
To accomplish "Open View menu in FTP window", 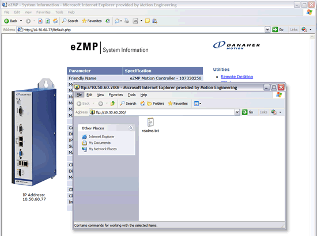I will pyautogui.click(x=100, y=94).
